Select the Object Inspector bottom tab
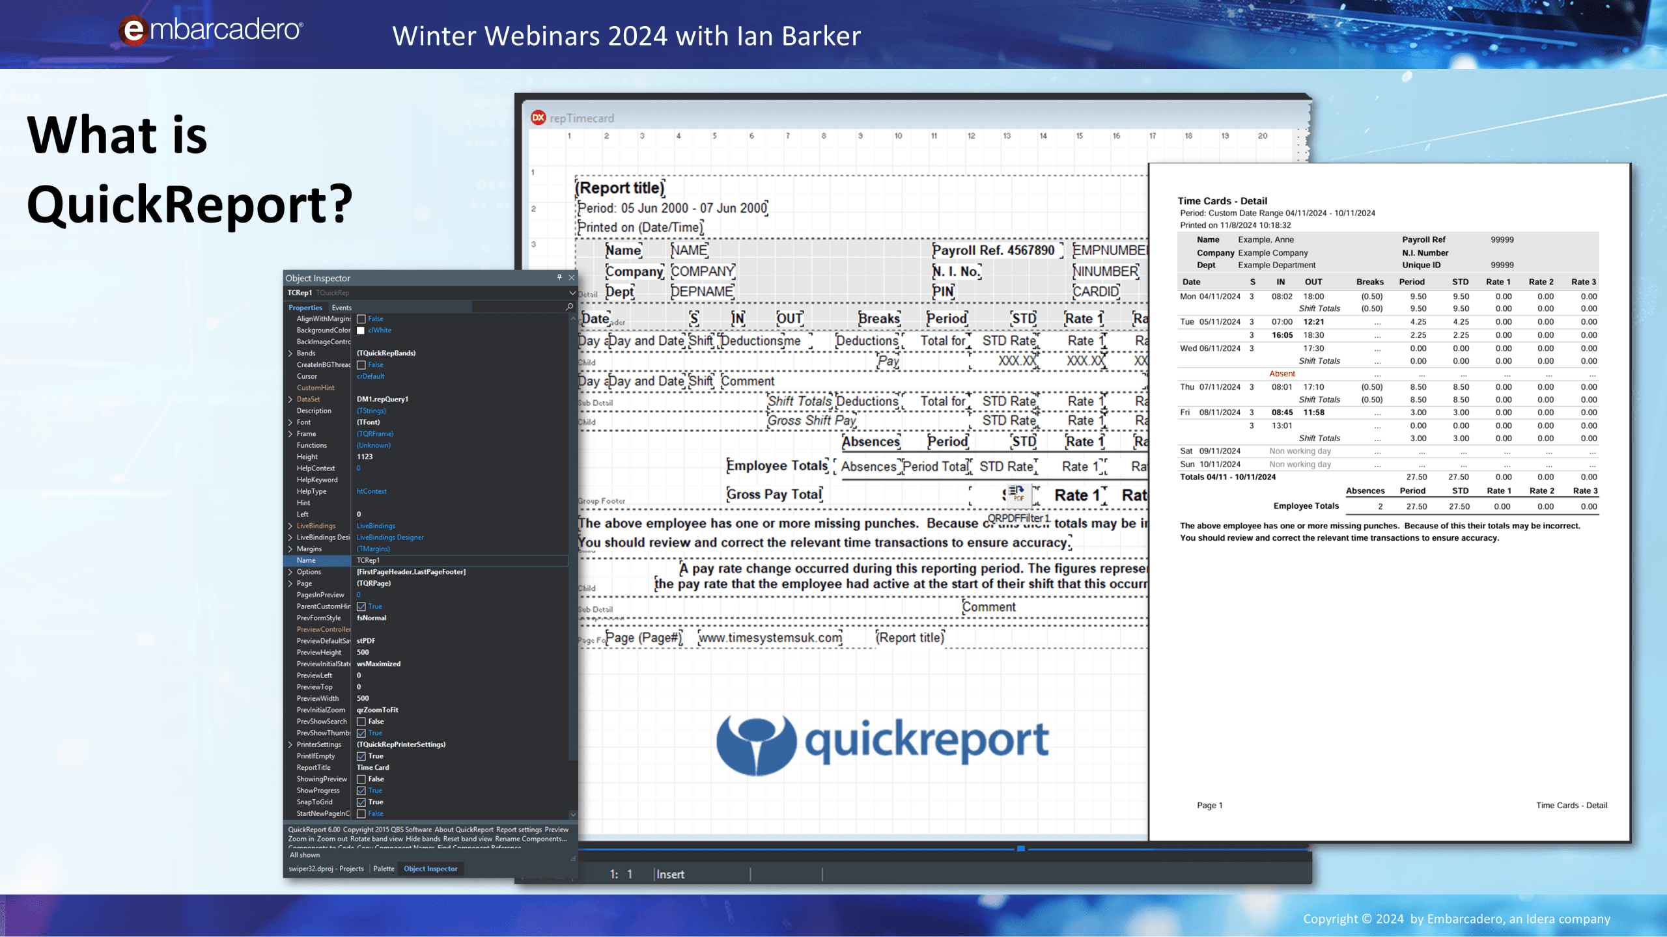 430,869
